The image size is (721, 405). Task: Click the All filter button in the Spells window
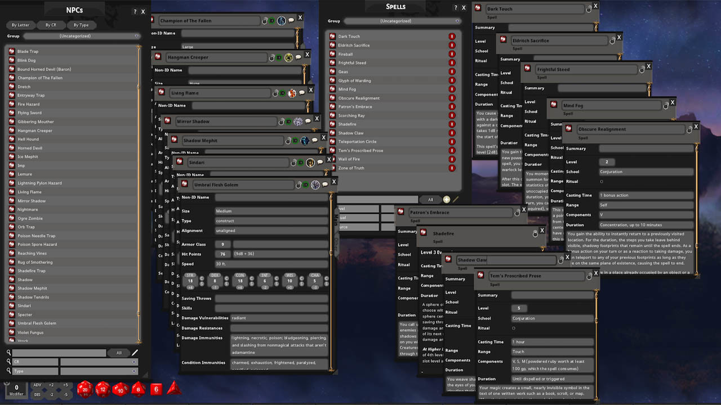coord(430,199)
